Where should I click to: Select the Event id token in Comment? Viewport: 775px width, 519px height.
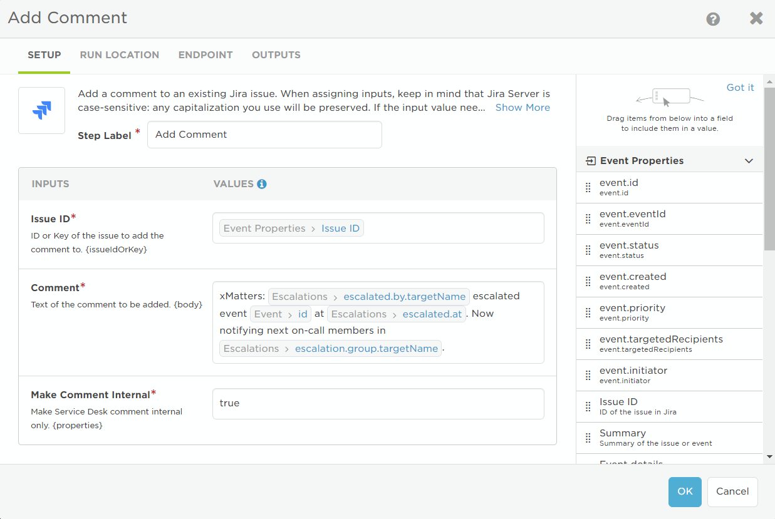(x=281, y=314)
